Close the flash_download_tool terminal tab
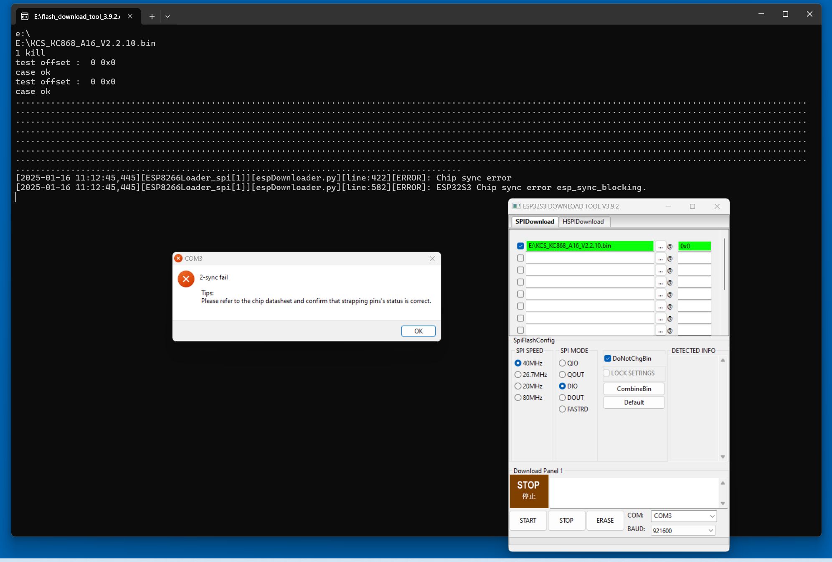This screenshot has height=562, width=832. pos(130,16)
